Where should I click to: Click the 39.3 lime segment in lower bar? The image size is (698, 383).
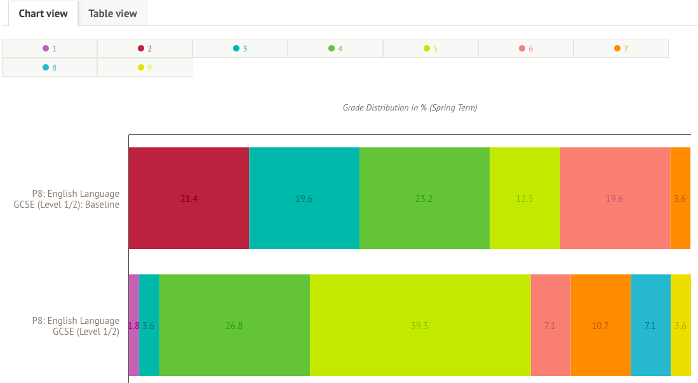(x=420, y=325)
